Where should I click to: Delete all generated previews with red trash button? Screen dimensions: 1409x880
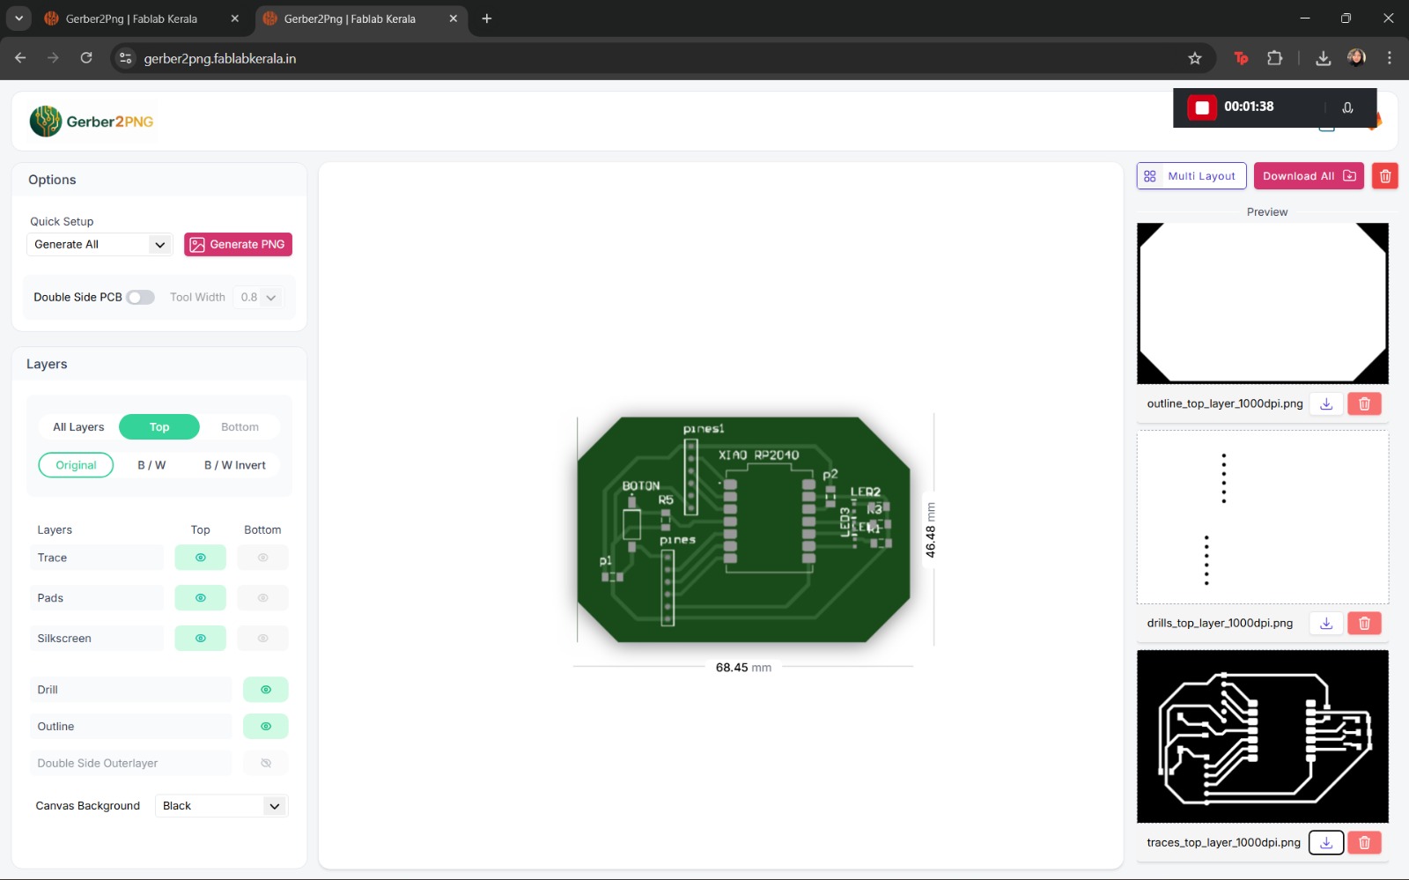click(x=1385, y=176)
